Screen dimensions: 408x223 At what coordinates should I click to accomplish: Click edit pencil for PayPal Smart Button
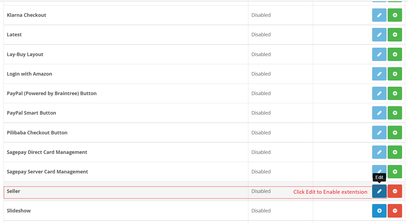(x=379, y=113)
